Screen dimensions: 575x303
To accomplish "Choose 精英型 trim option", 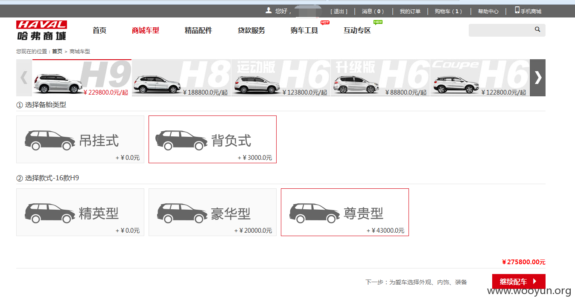I will click(x=80, y=212).
